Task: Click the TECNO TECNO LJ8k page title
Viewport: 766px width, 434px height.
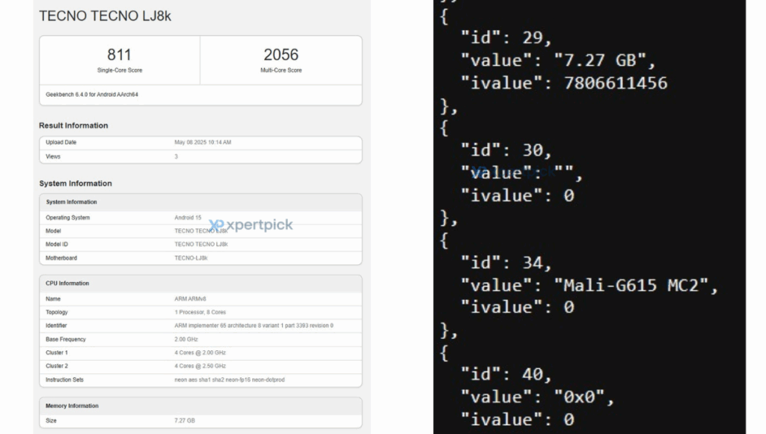Action: tap(105, 16)
